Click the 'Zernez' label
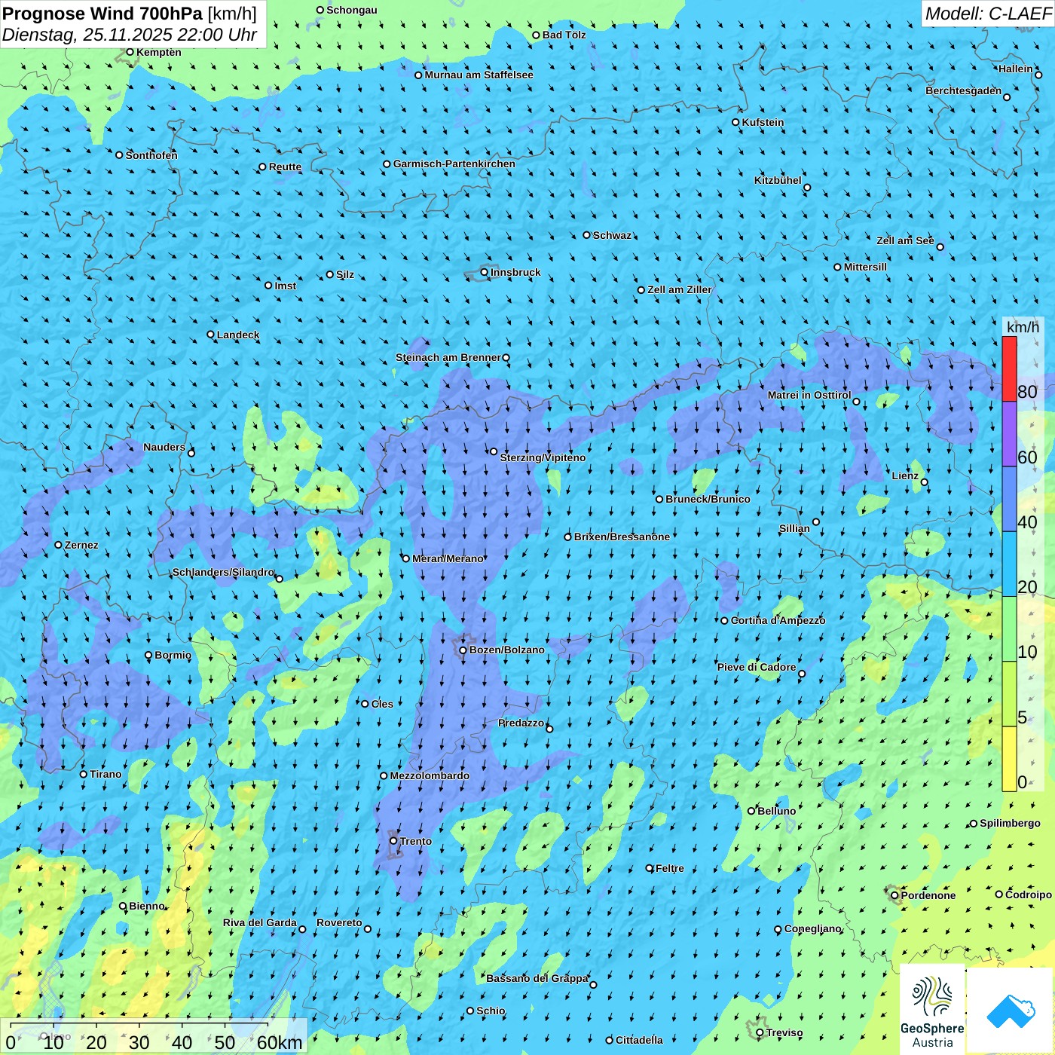This screenshot has width=1055, height=1055. click(81, 545)
